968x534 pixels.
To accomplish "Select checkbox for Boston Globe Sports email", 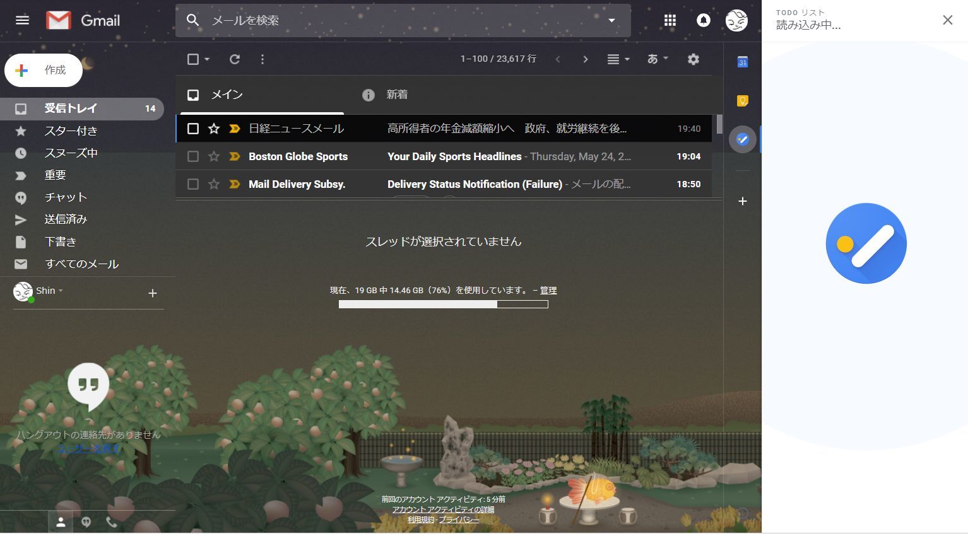I will (193, 156).
